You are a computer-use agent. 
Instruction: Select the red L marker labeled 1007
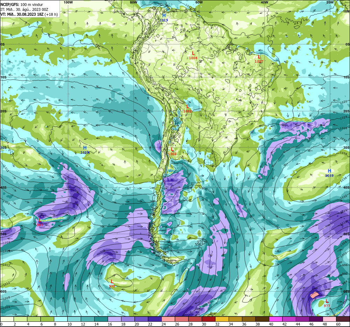259,57
